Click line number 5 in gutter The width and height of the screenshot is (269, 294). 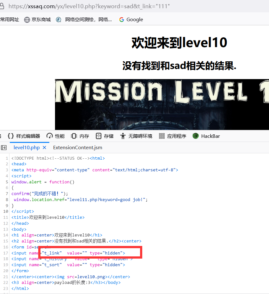[7, 182]
